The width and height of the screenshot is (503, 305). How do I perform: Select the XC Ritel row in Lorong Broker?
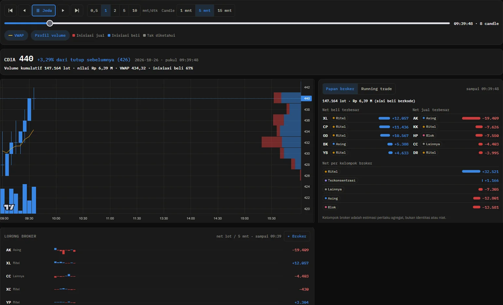(x=157, y=289)
